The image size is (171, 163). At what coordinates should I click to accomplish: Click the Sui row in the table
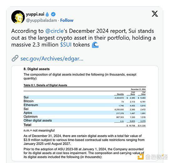click(x=85, y=97)
